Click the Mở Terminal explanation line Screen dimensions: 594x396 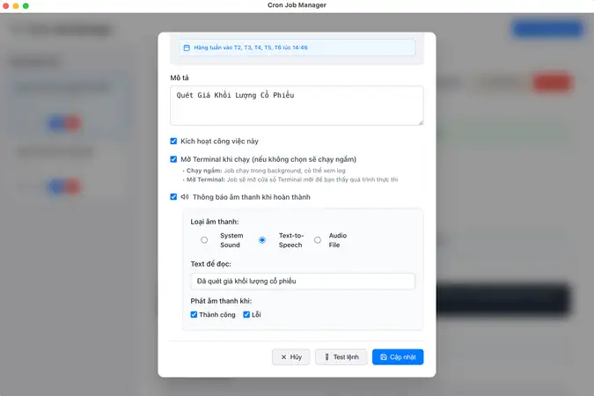pyautogui.click(x=290, y=180)
